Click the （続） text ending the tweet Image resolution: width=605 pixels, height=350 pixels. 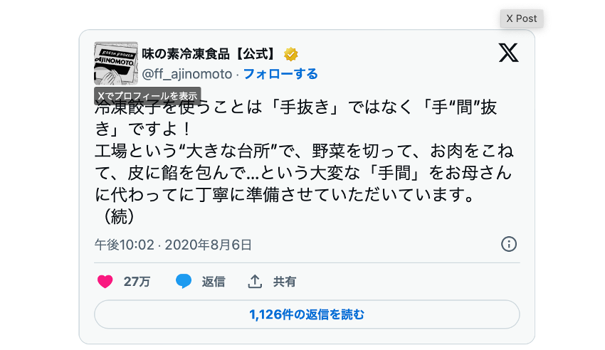[115, 214]
